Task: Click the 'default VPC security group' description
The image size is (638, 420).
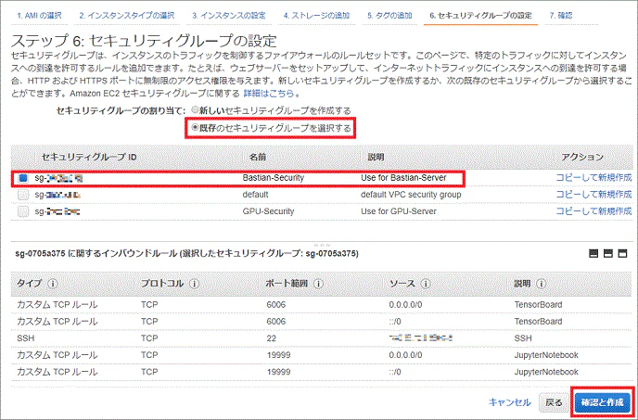Action: point(411,195)
